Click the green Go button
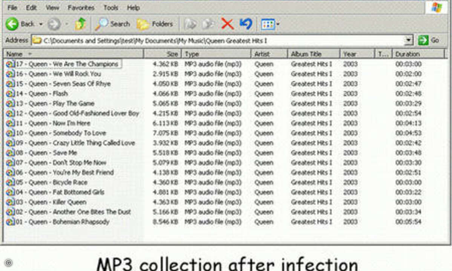 coord(429,40)
